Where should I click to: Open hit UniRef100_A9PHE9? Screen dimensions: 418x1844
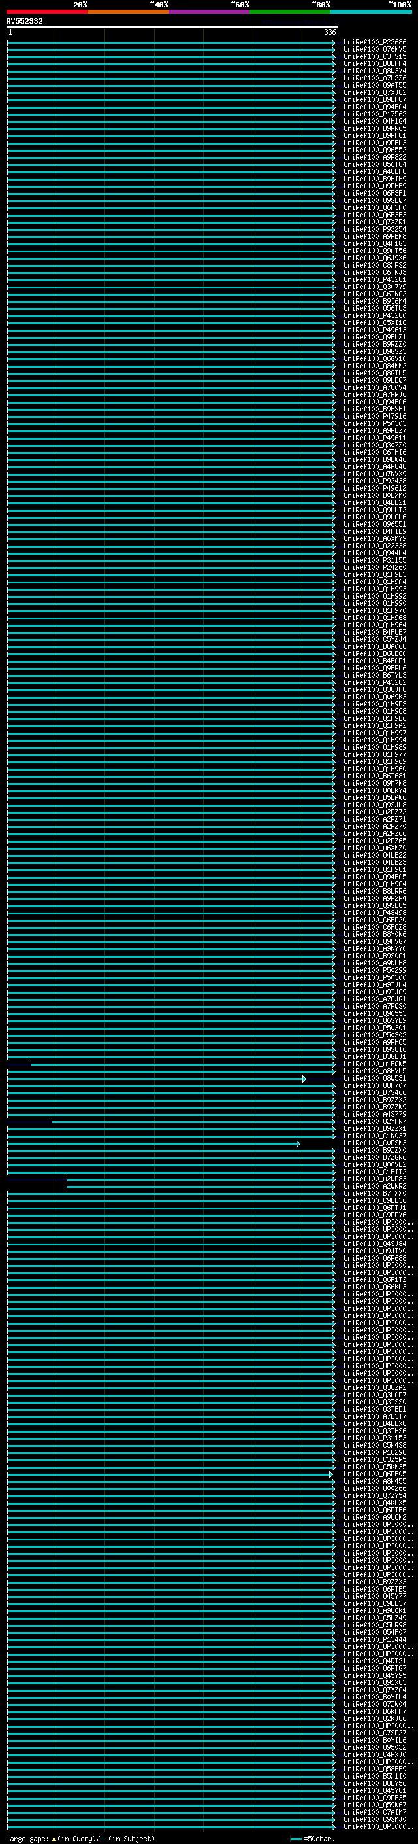click(x=375, y=186)
